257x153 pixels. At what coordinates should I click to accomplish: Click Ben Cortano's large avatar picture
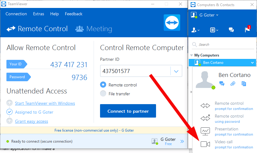(x=205, y=80)
